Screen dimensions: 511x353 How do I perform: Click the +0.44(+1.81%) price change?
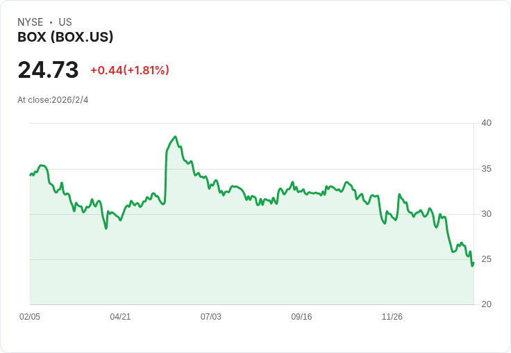(130, 70)
